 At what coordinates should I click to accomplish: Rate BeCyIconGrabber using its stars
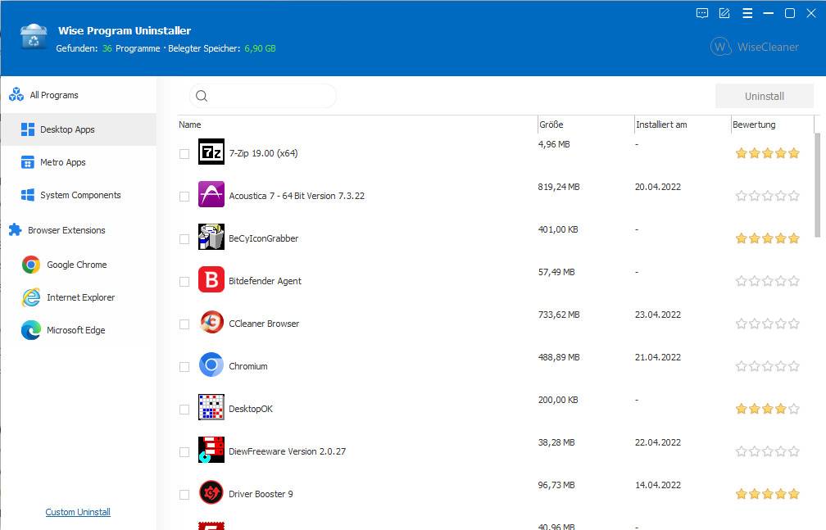click(768, 238)
